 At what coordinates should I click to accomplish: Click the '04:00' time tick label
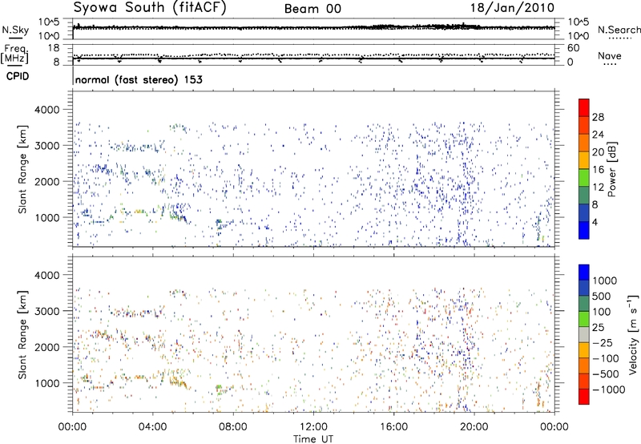click(152, 427)
